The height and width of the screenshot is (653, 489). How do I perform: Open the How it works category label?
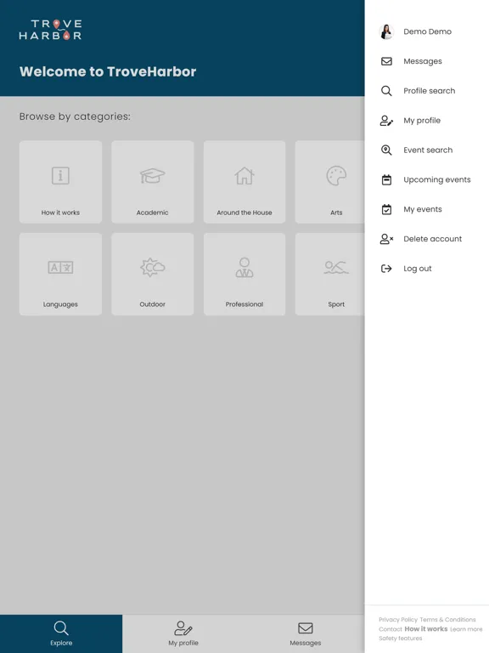[60, 213]
